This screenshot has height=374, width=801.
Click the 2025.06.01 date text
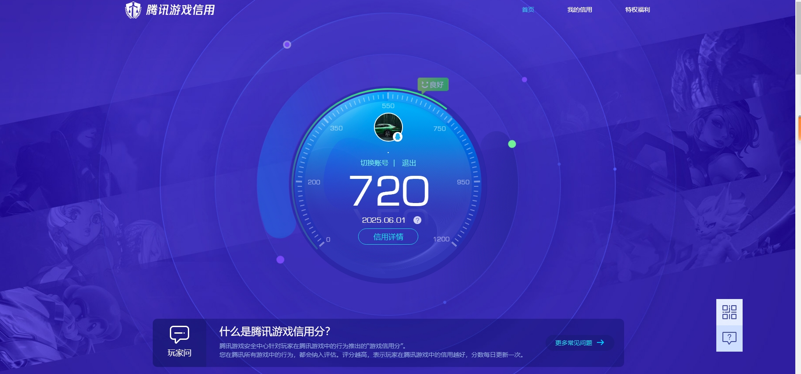click(384, 220)
